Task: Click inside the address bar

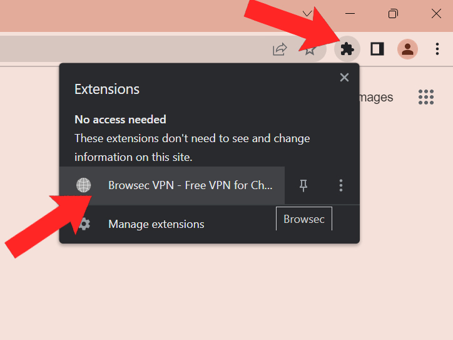Action: pyautogui.click(x=125, y=49)
